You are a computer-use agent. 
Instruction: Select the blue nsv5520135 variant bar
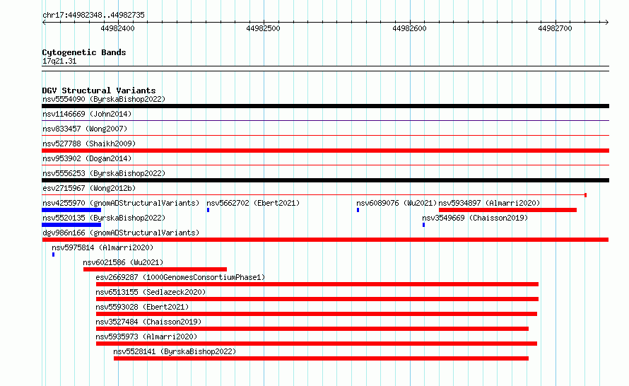71,225
